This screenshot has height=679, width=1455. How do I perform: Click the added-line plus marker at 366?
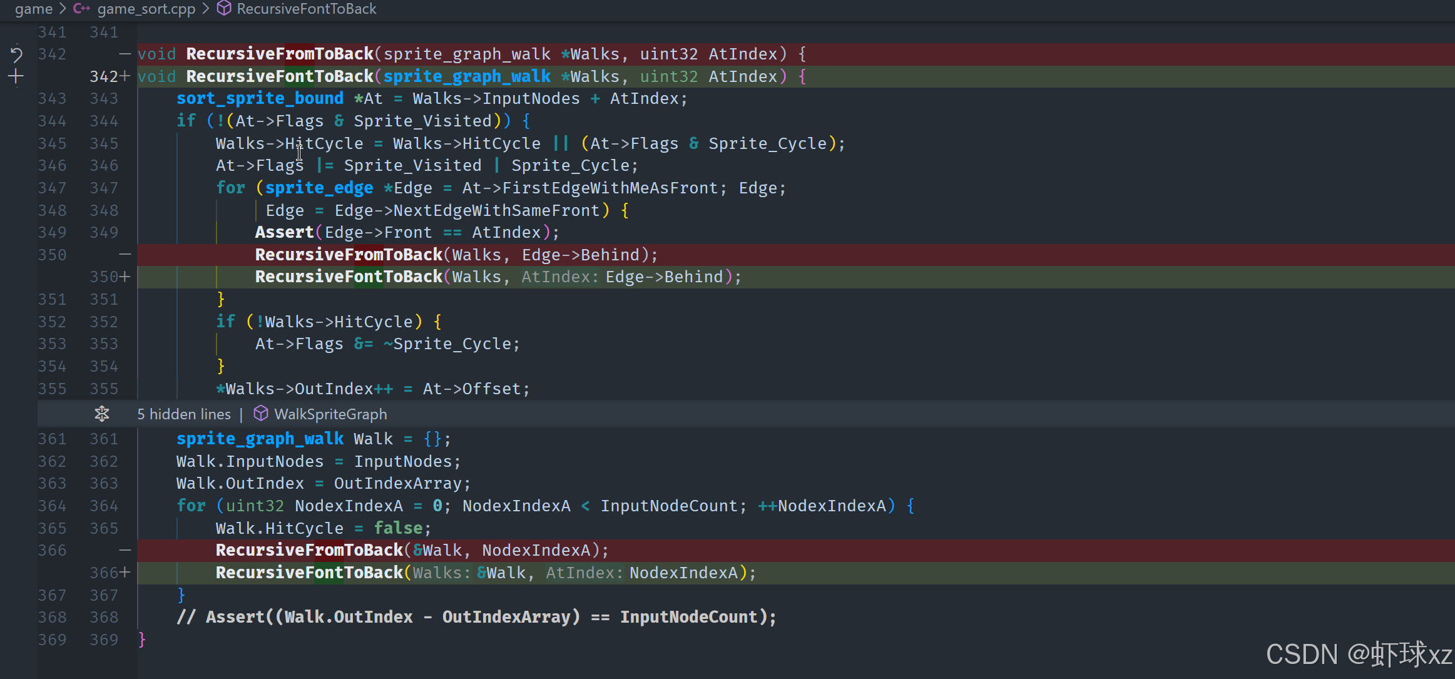125,573
